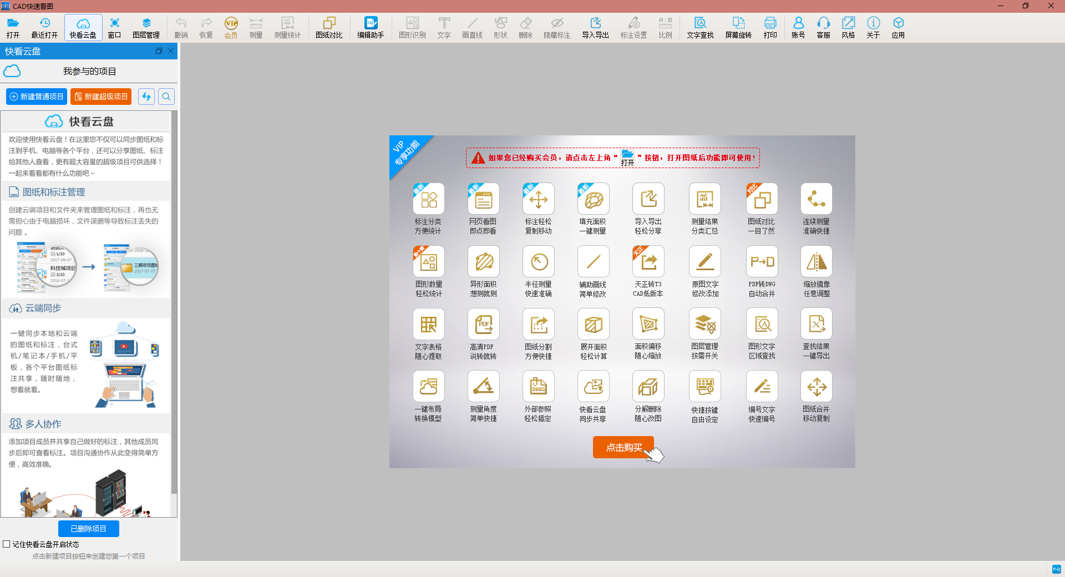Click the 图层管理 layer management icon
The width and height of the screenshot is (1065, 577).
click(x=146, y=27)
